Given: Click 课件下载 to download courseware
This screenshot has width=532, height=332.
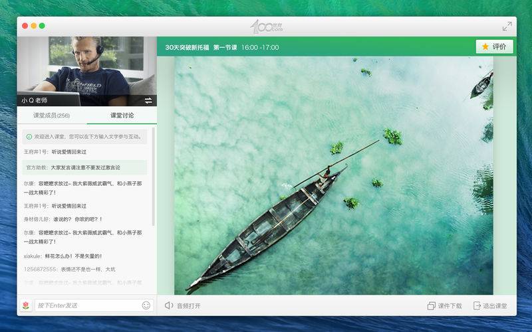Looking at the screenshot, I should [444, 306].
